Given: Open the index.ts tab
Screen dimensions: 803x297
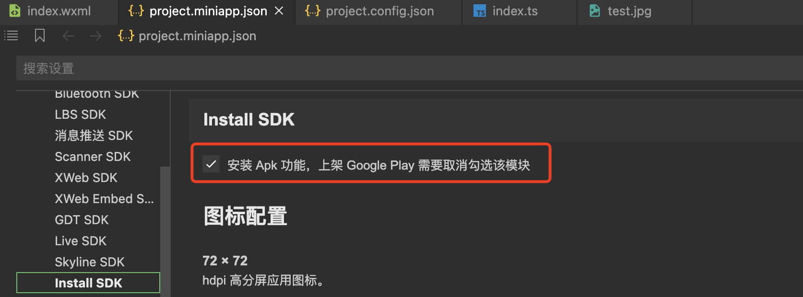Looking at the screenshot, I should [x=515, y=11].
